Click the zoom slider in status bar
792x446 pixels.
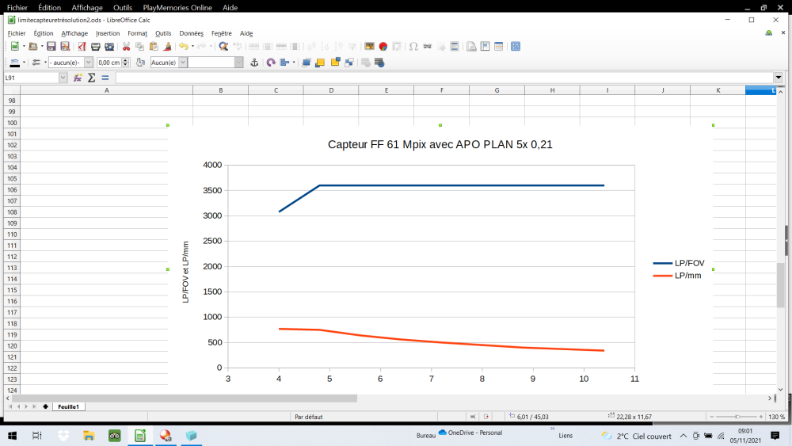737,417
